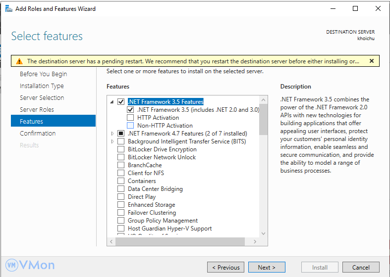
Task: Go to Server Selection step
Action: point(42,97)
